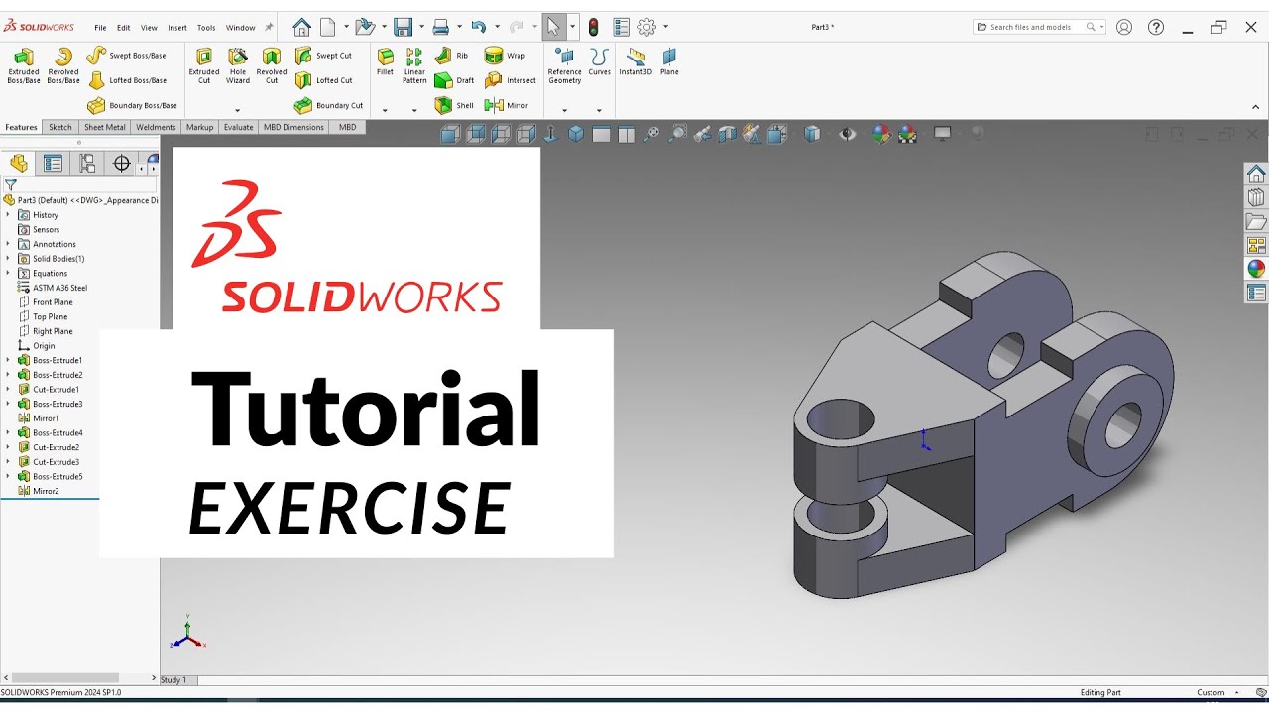The image size is (1269, 714).
Task: Open the Weldments tab
Action: (156, 127)
